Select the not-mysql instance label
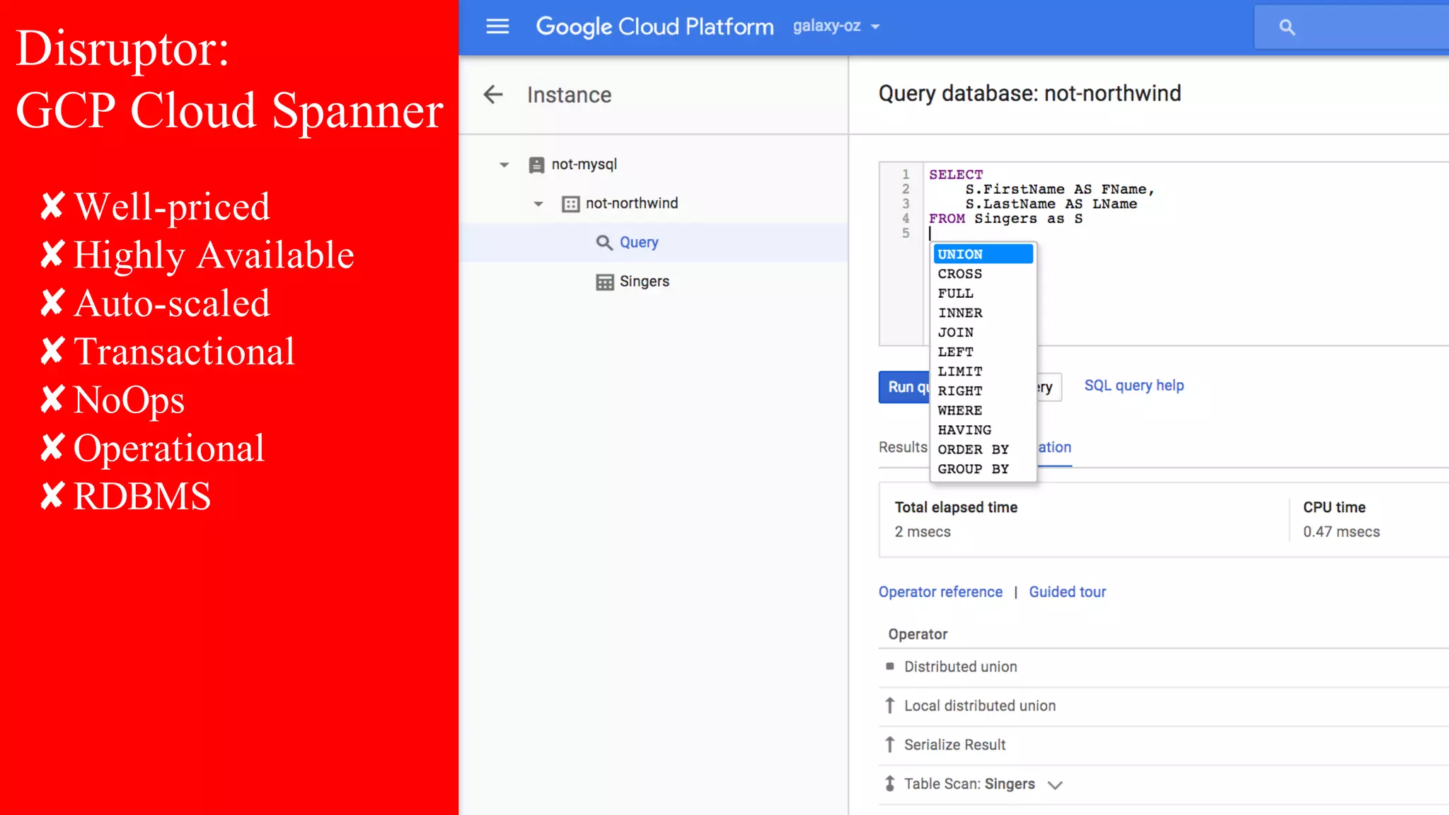The height and width of the screenshot is (815, 1449). point(584,164)
